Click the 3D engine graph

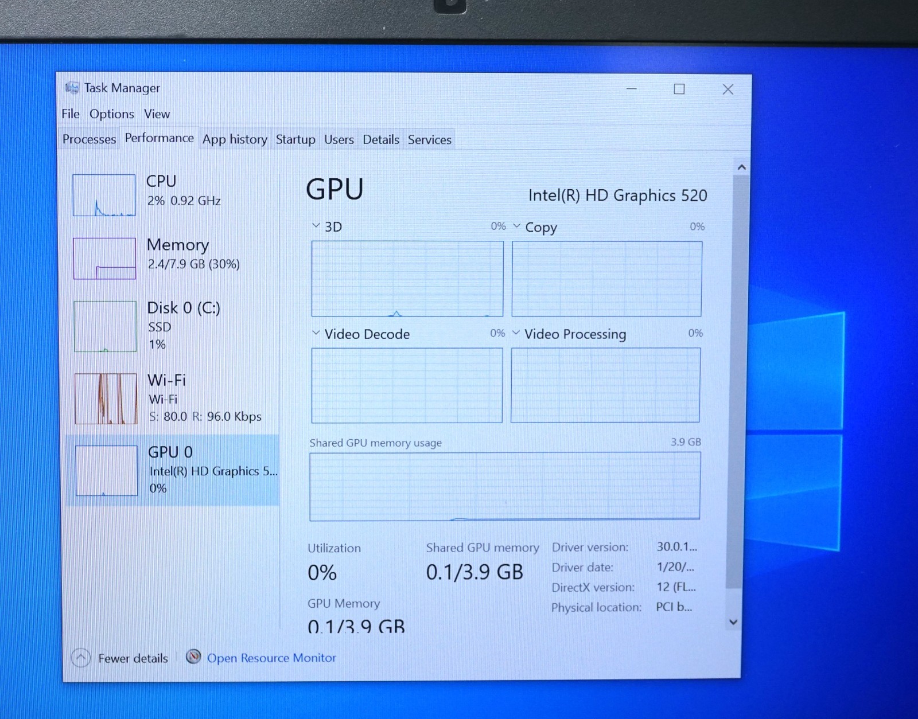click(407, 279)
